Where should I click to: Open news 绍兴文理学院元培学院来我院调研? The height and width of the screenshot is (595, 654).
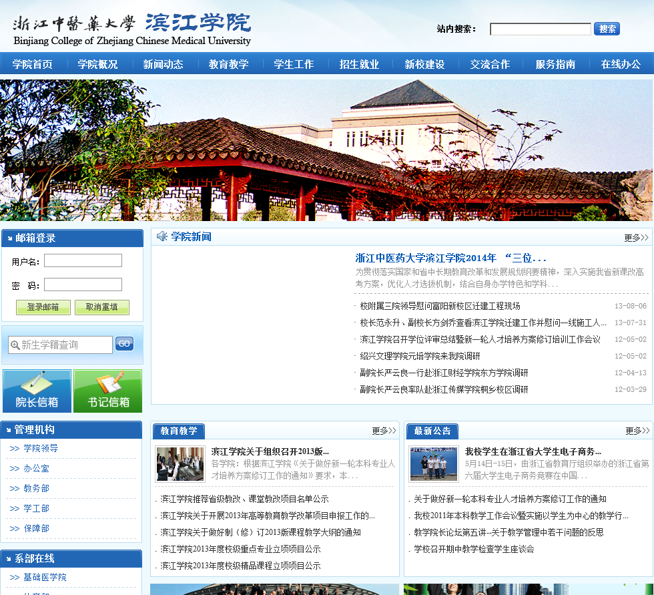420,357
